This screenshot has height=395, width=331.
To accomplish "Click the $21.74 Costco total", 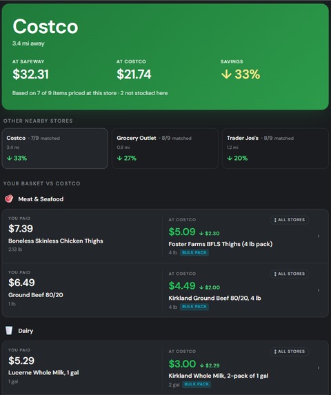I will pos(134,74).
